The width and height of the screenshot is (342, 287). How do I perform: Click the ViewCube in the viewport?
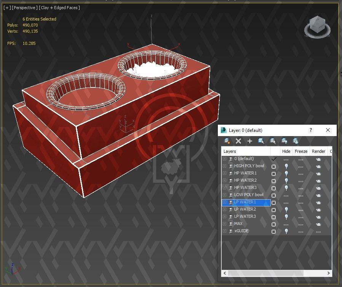pos(317,27)
